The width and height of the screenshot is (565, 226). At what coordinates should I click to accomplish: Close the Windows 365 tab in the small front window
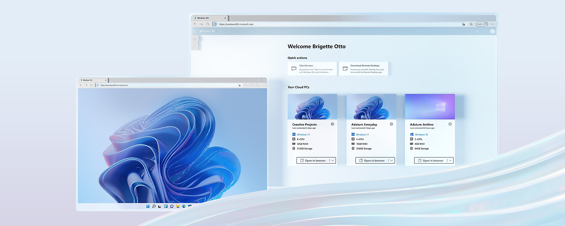coord(106,80)
